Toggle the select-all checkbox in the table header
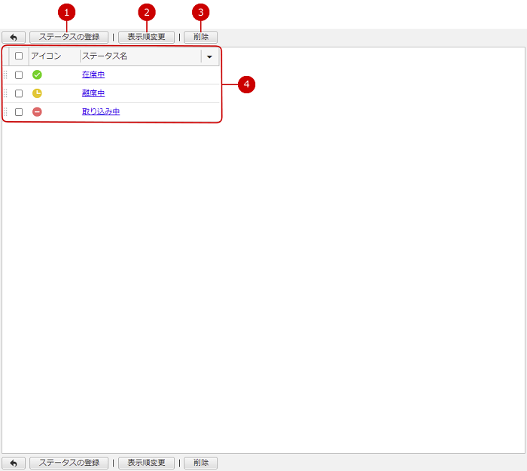Screen dimensions: 527x471 pyautogui.click(x=19, y=56)
